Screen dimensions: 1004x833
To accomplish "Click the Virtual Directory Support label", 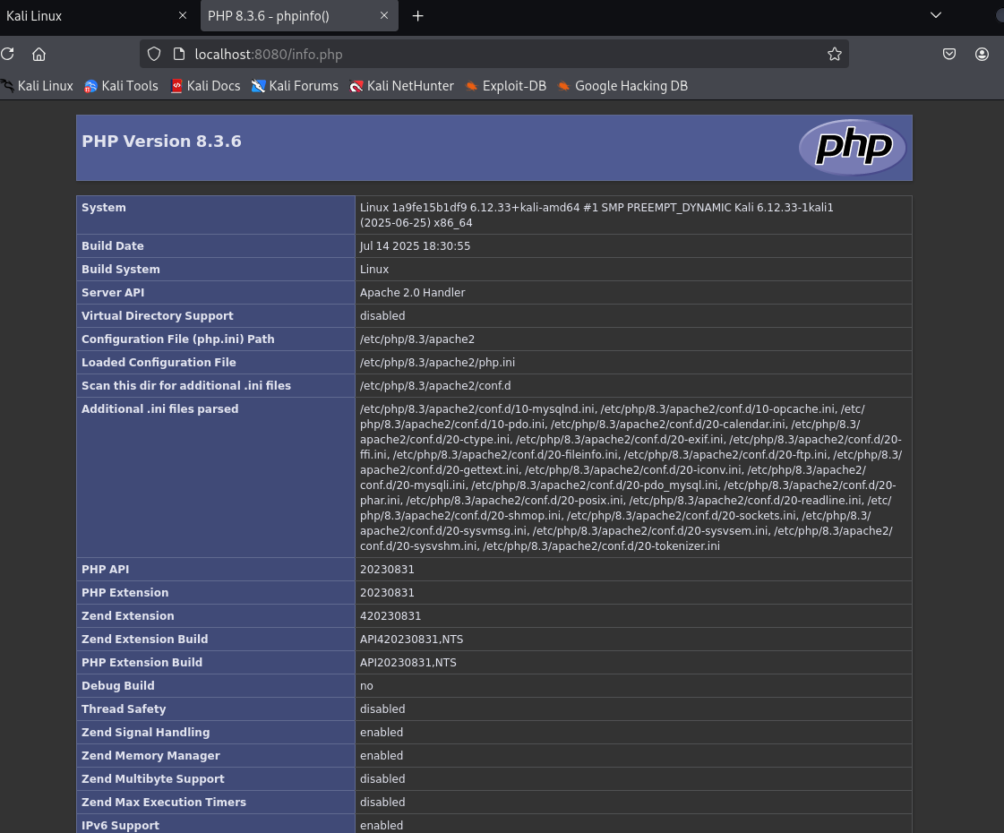I will pyautogui.click(x=158, y=315).
